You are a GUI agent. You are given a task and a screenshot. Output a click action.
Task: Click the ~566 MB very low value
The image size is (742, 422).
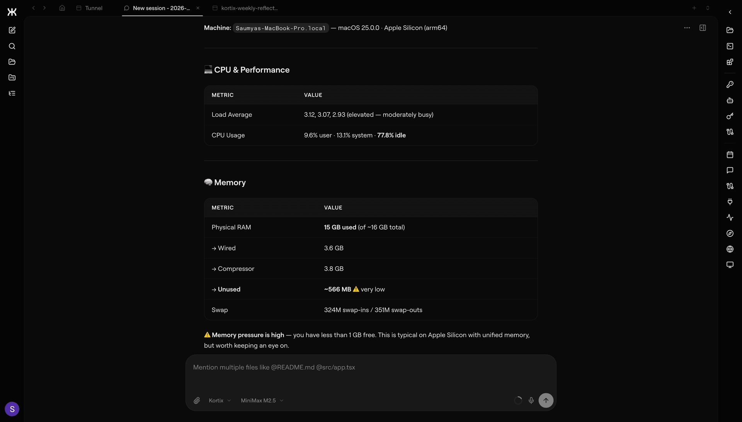click(x=354, y=289)
